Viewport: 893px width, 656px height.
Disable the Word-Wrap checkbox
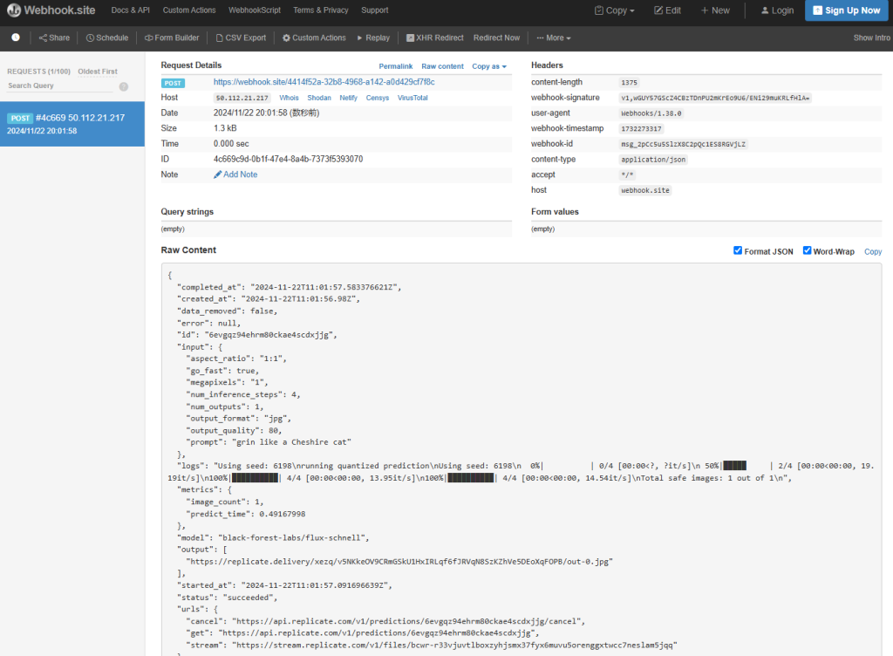tap(807, 251)
